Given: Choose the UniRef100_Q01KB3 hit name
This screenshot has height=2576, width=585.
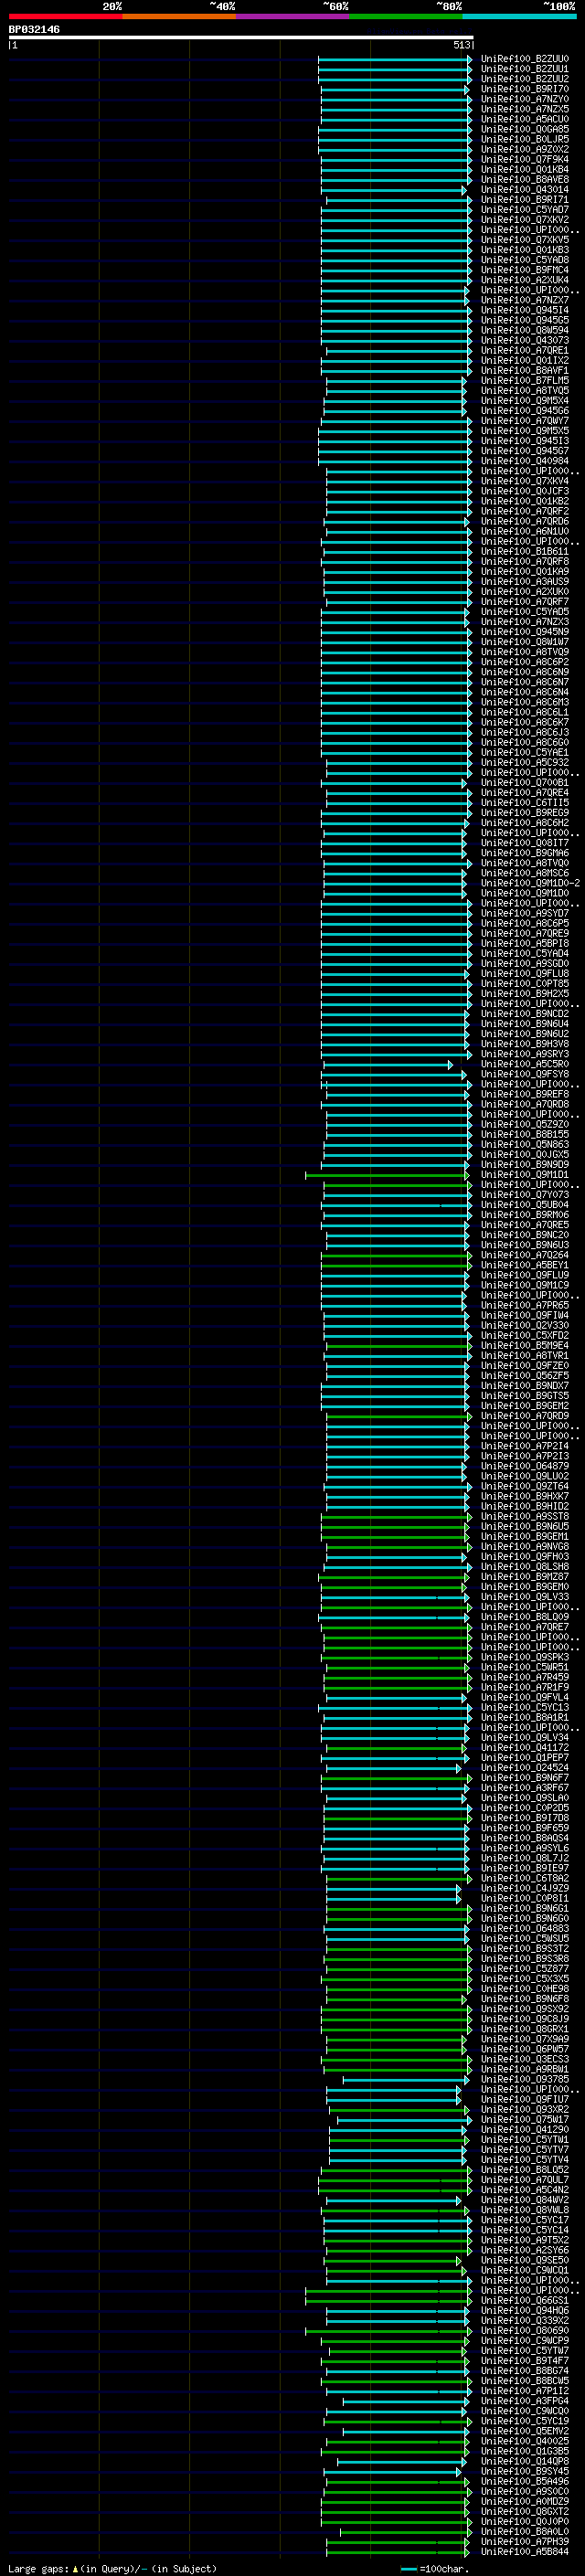Looking at the screenshot, I should (525, 250).
